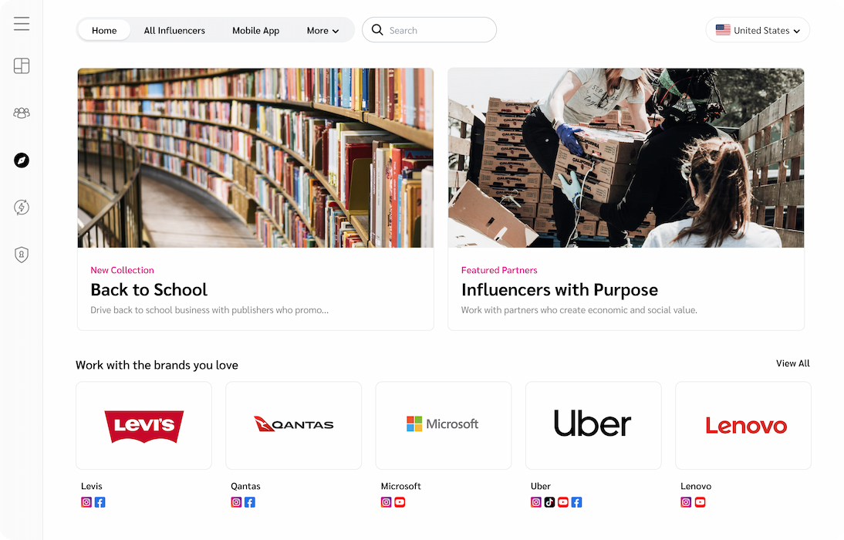Open the United States country selector
This screenshot has width=844, height=540.
[758, 31]
